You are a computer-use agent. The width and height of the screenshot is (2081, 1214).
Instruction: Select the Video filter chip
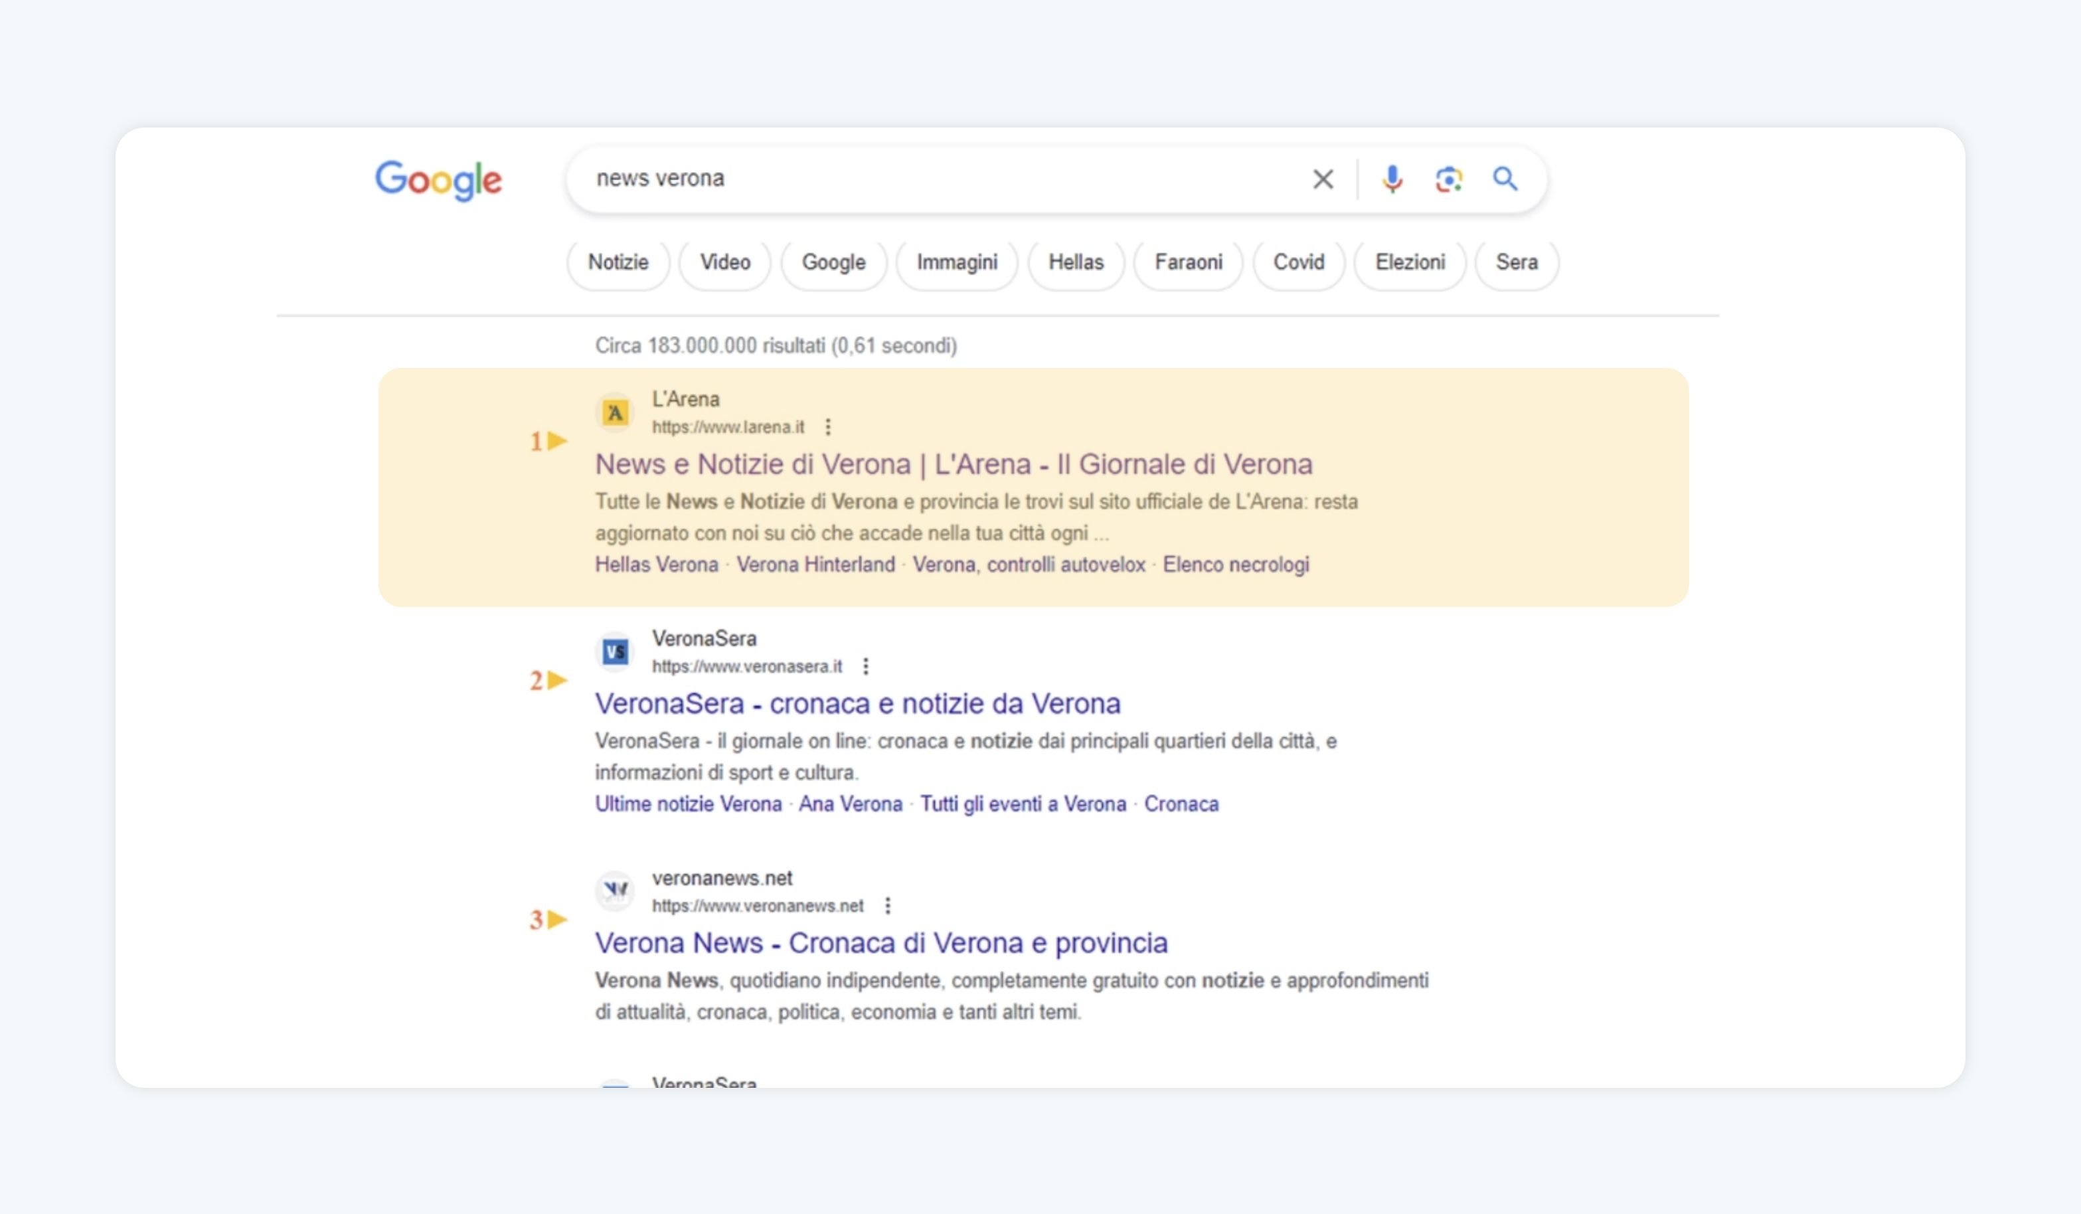coord(725,262)
